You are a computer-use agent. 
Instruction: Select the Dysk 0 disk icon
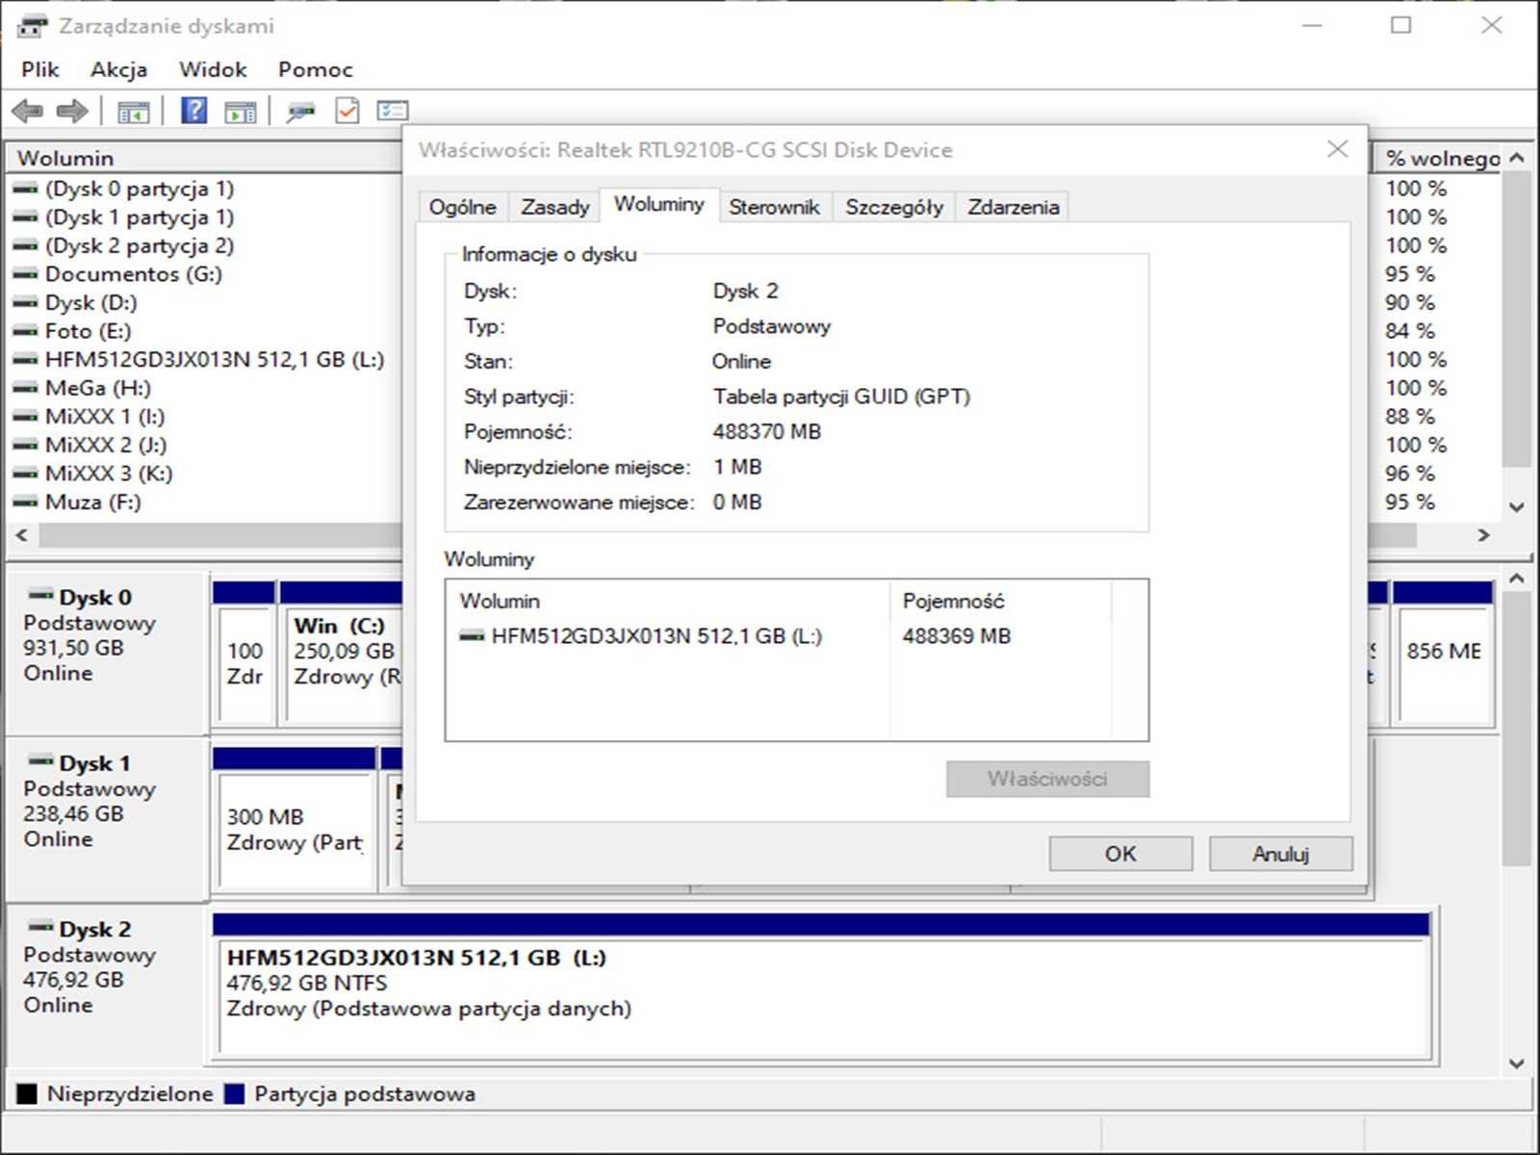(x=41, y=595)
